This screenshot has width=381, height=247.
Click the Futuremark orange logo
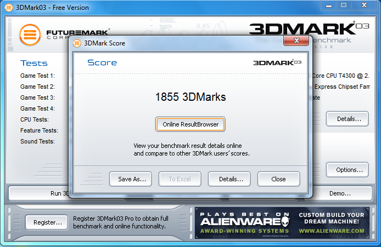pos(30,35)
